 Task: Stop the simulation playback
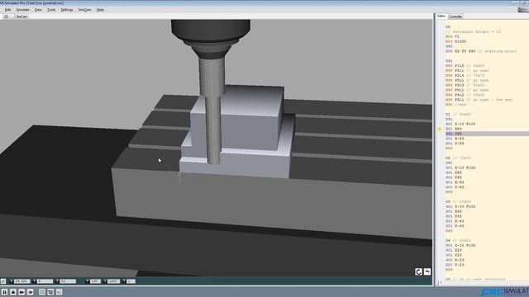[13, 292]
